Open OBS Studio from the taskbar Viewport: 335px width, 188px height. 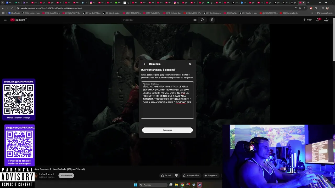click(x=188, y=185)
